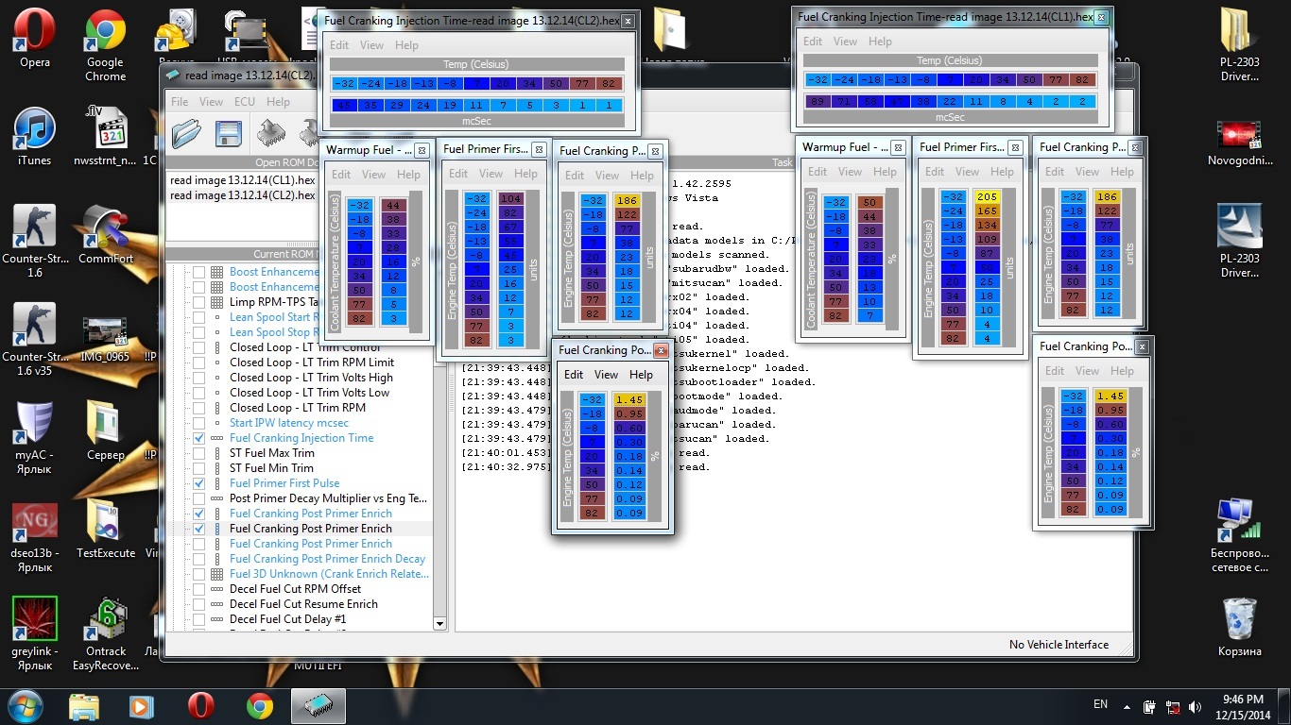Uncheck the Fuel Primer First Pulse checkbox
1291x725 pixels.
(199, 483)
